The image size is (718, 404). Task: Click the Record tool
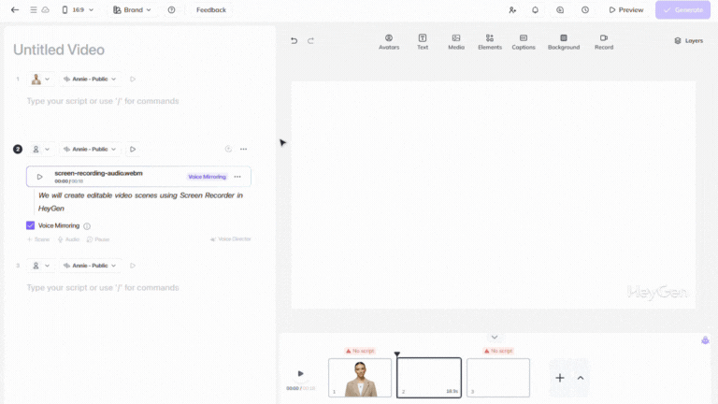[604, 42]
